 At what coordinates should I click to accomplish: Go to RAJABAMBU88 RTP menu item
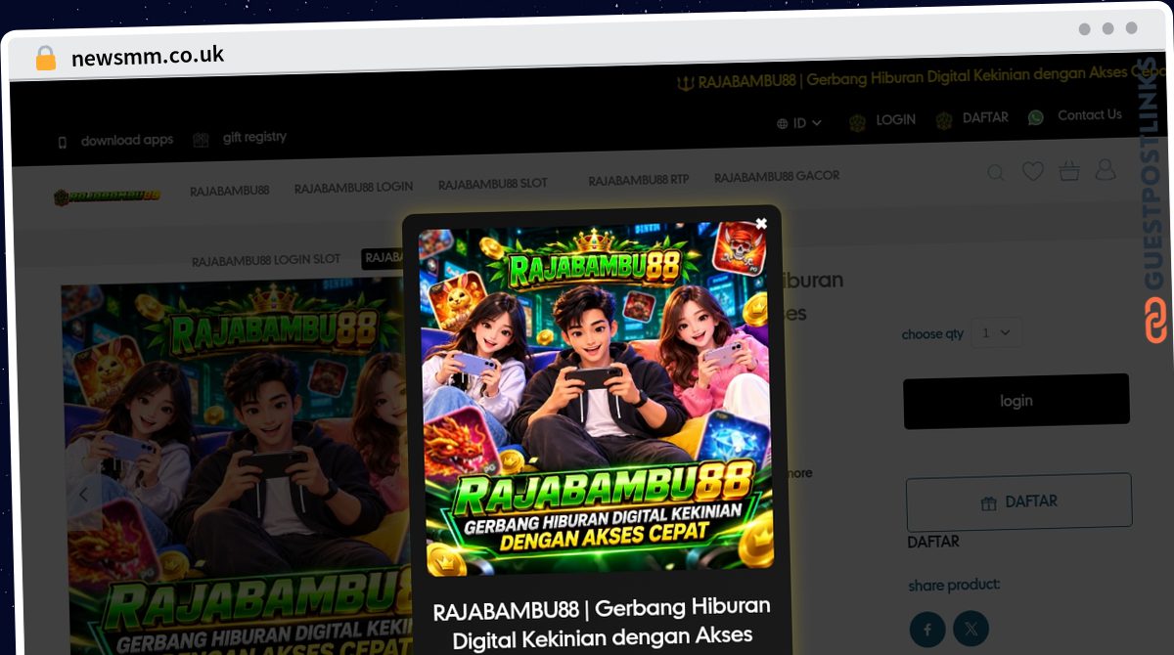(x=639, y=180)
